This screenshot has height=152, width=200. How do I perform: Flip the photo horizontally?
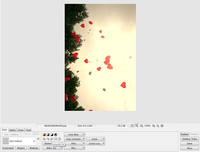click(x=56, y=139)
